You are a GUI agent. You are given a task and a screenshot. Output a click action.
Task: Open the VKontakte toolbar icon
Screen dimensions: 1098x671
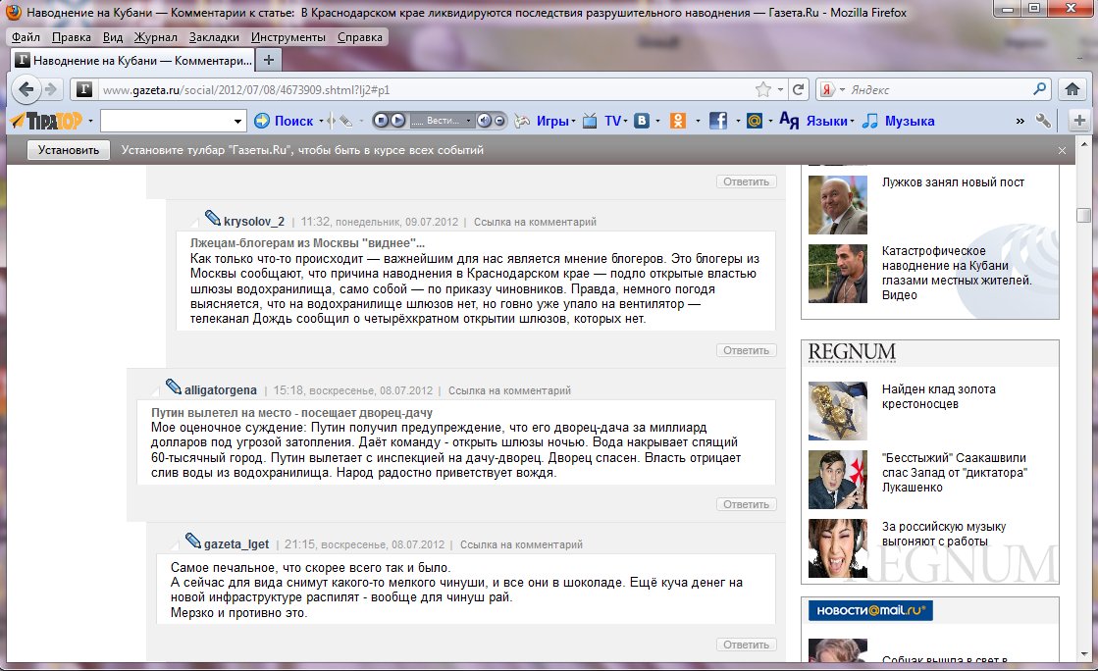tap(643, 121)
